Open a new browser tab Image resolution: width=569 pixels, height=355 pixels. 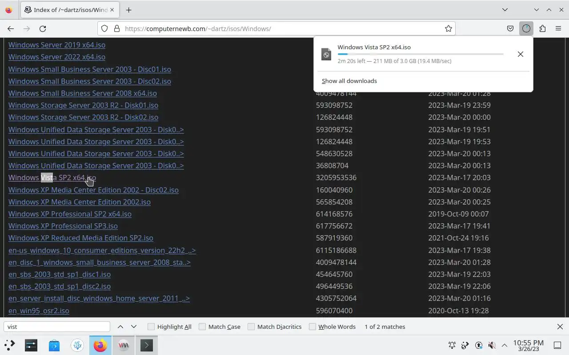pyautogui.click(x=128, y=10)
